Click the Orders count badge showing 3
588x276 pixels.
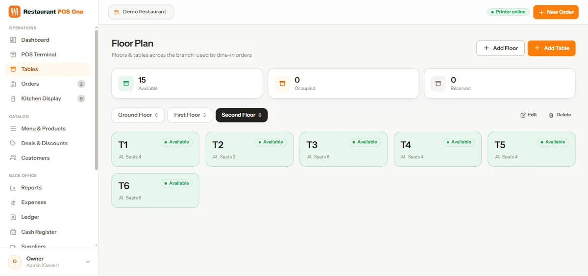click(x=81, y=84)
